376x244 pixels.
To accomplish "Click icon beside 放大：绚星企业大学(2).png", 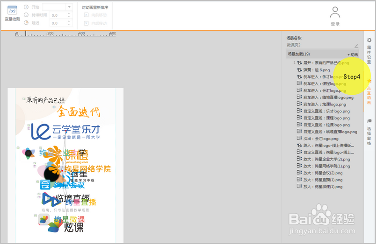I will pos(299,159).
